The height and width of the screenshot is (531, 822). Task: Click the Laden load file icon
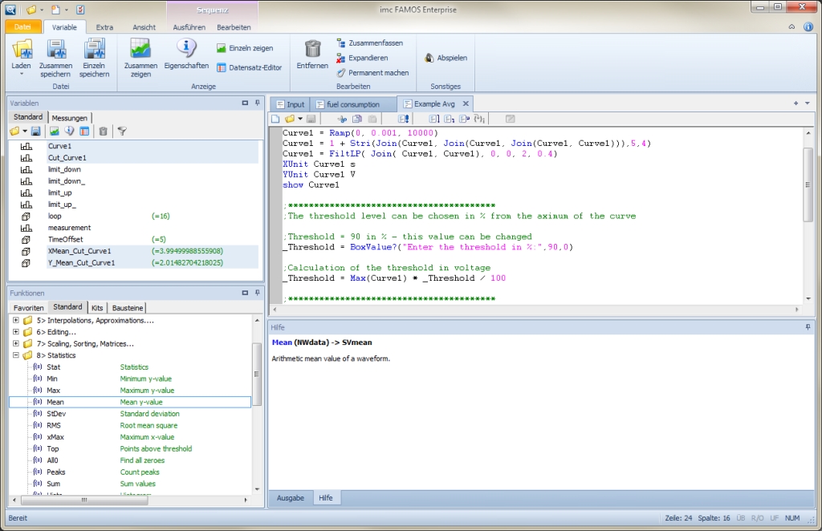pos(22,50)
